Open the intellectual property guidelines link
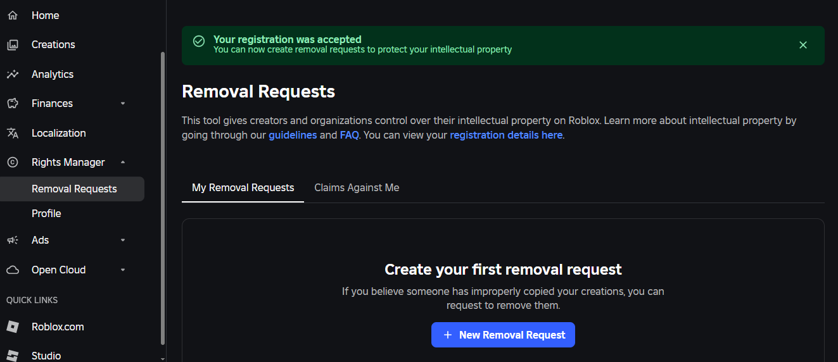 coord(293,135)
